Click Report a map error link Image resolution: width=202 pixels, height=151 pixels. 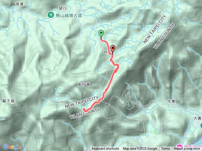[187, 149]
